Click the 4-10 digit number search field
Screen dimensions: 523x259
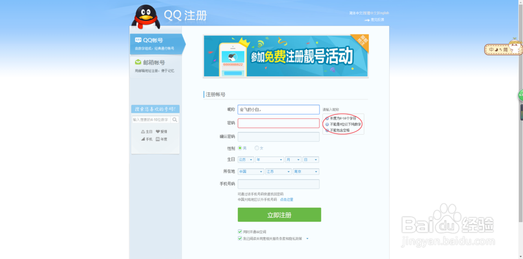tap(152, 120)
